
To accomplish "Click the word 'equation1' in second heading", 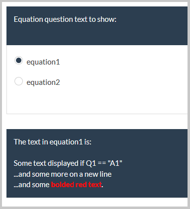I will pyautogui.click(x=66, y=142).
